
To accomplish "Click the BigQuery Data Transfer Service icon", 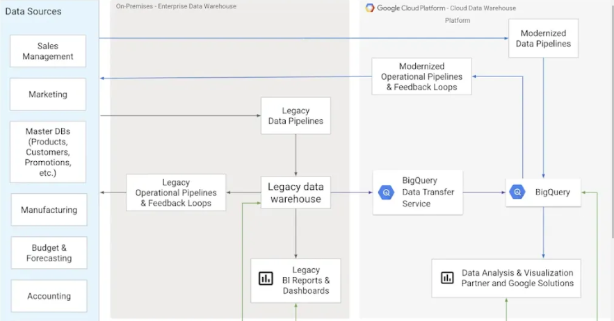I will [x=387, y=192].
